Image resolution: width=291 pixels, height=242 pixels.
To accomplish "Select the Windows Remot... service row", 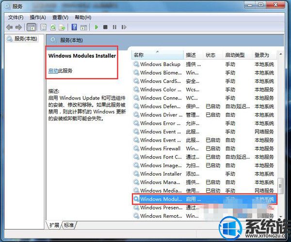I will tap(204, 216).
